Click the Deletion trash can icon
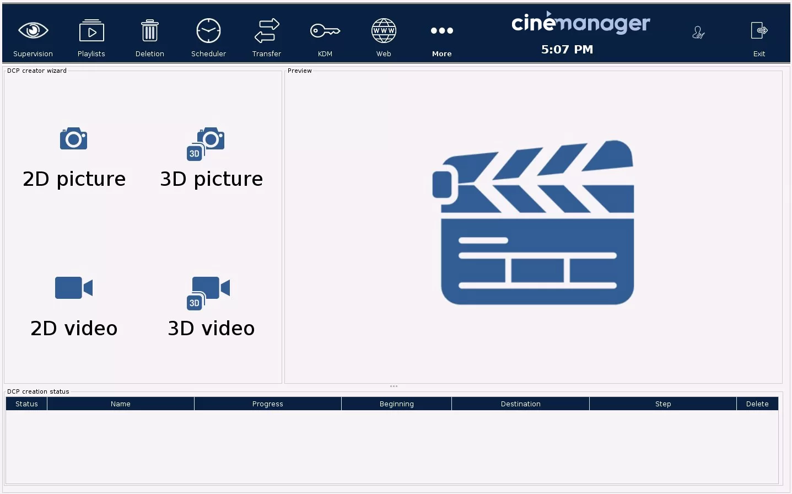This screenshot has height=494, width=792. tap(150, 31)
